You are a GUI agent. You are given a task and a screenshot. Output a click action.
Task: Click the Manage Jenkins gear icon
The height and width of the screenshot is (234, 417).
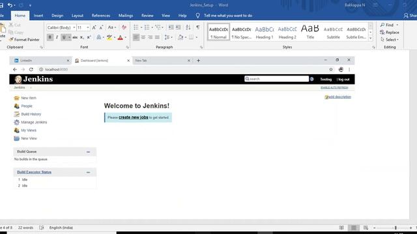pos(16,122)
